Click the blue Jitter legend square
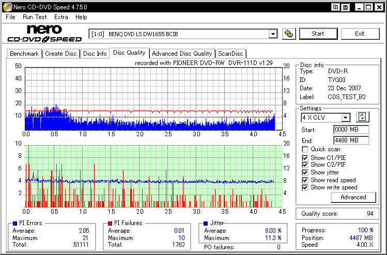The image size is (387, 255). tap(206, 224)
